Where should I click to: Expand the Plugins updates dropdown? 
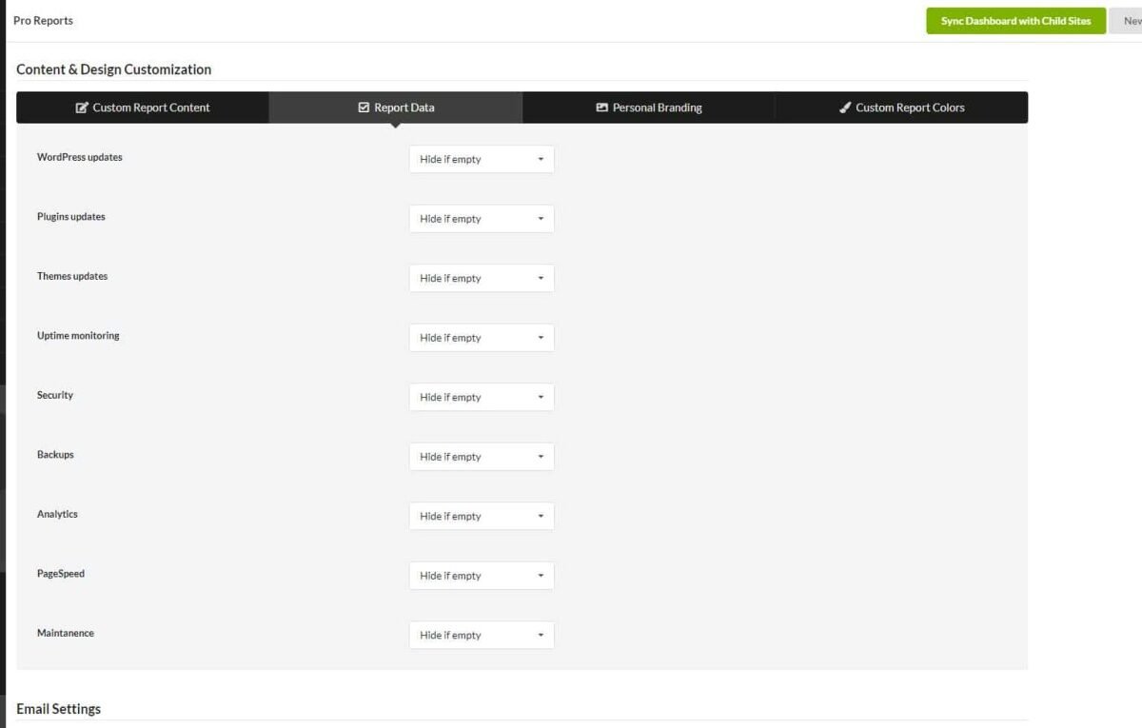tap(482, 219)
